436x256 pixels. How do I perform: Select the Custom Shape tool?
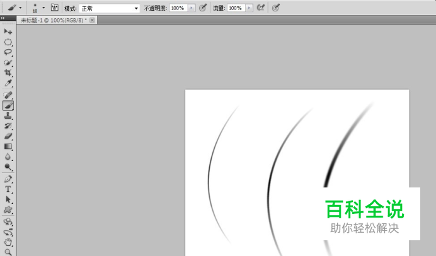click(8, 210)
